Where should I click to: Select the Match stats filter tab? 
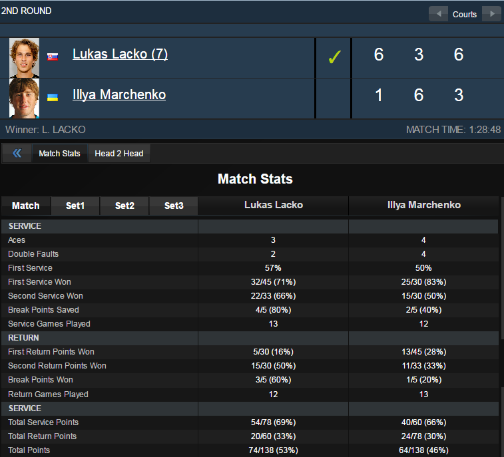26,206
